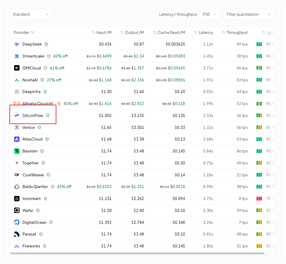Click the Venice provider logo
Viewport: 286px width, 264px height.
click(17, 127)
